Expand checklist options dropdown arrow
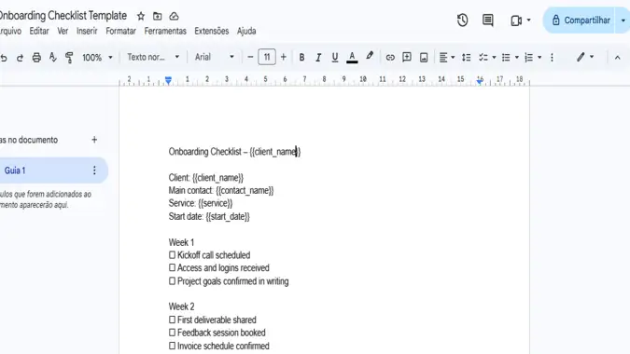 (494, 58)
